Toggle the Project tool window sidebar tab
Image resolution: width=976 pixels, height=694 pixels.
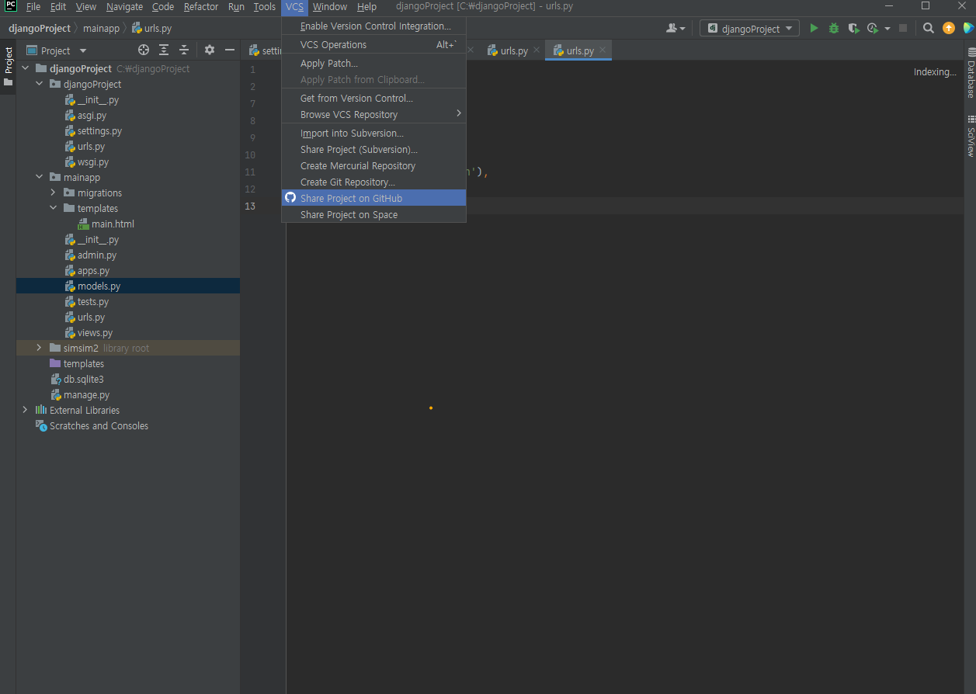[x=9, y=67]
